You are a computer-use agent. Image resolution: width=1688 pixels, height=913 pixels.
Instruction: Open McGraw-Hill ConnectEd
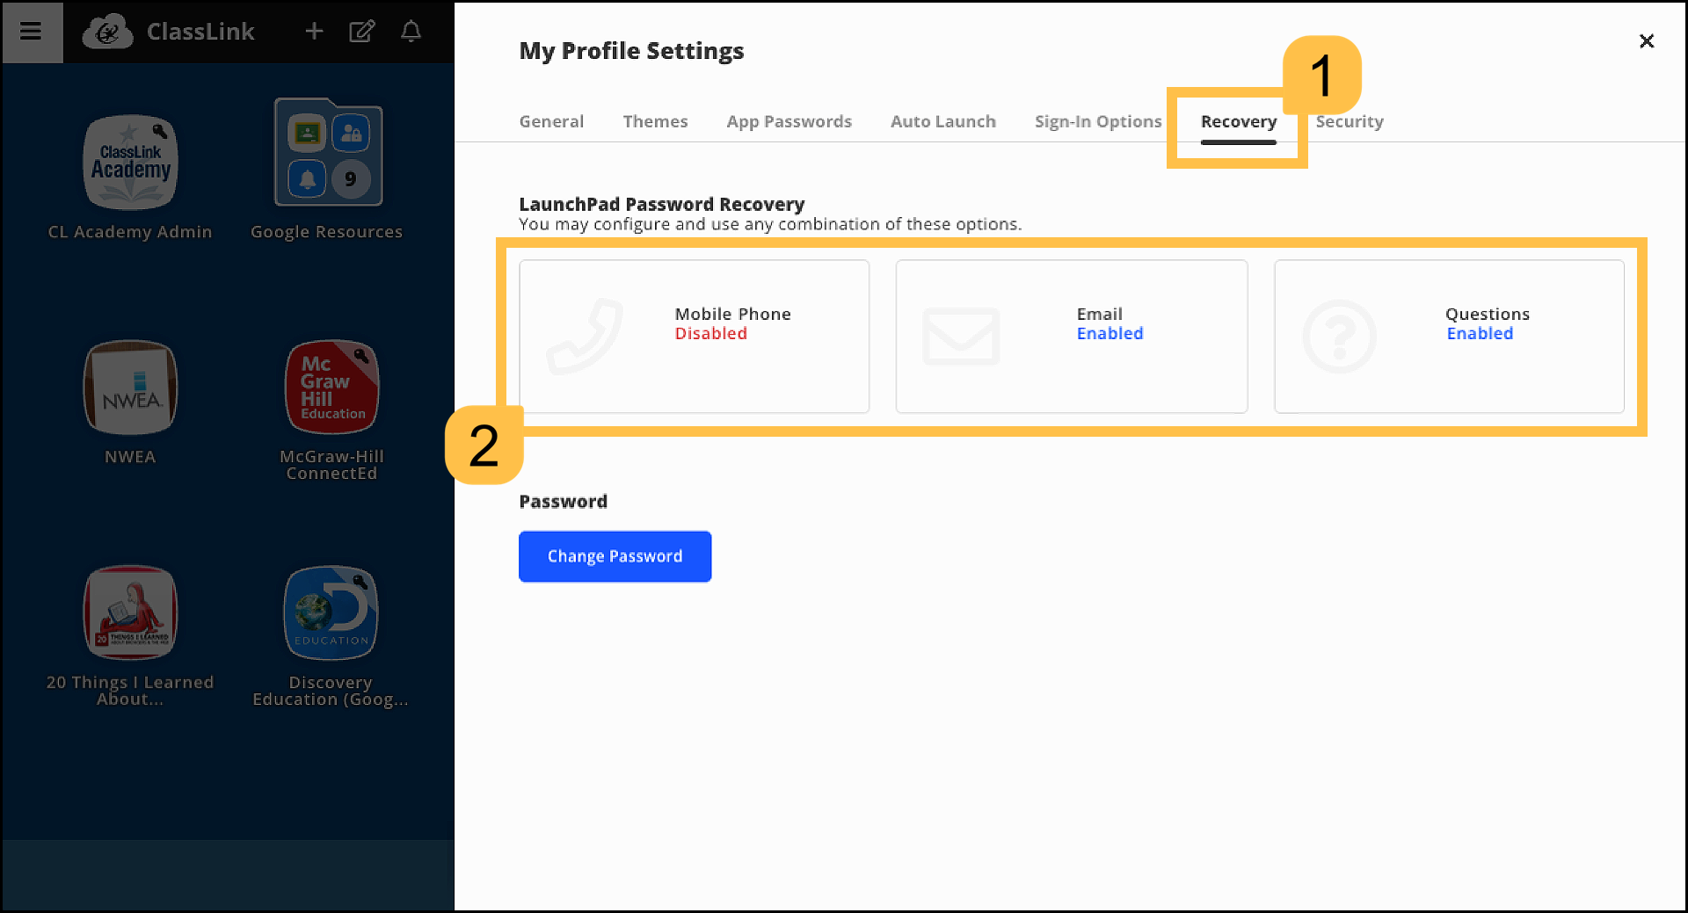click(331, 388)
